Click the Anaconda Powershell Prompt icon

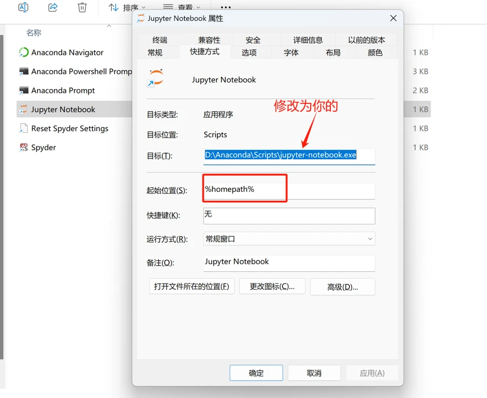24,71
